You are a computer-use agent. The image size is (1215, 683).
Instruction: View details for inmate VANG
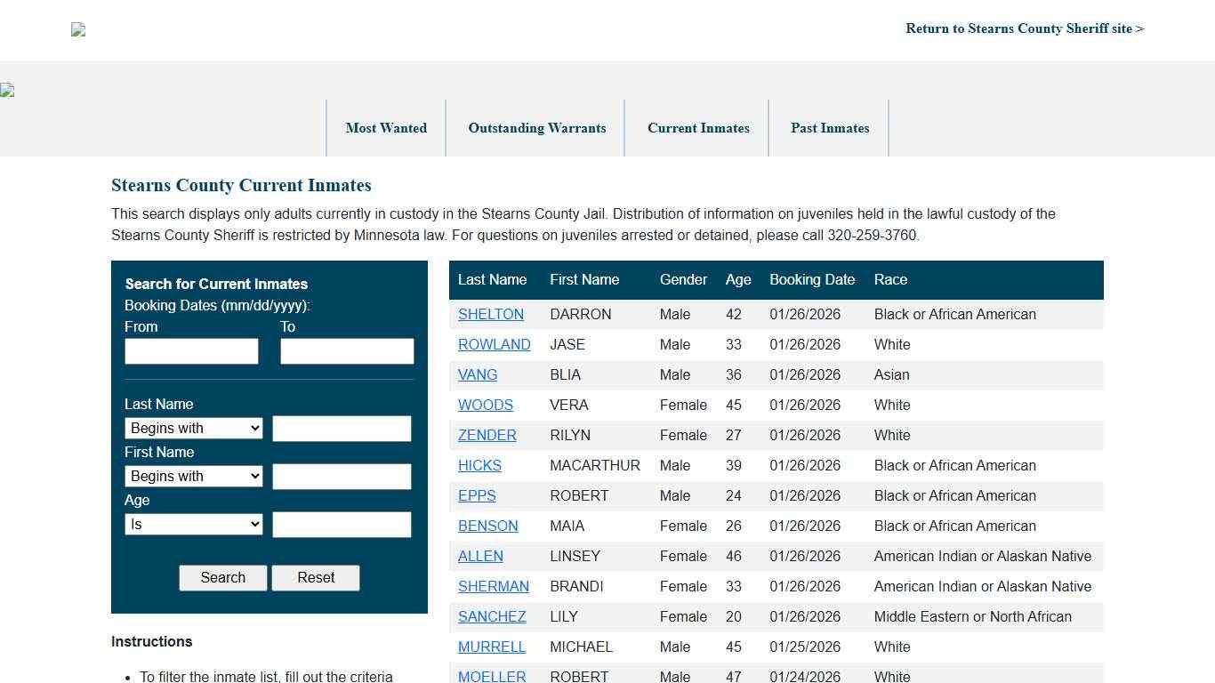pos(478,374)
